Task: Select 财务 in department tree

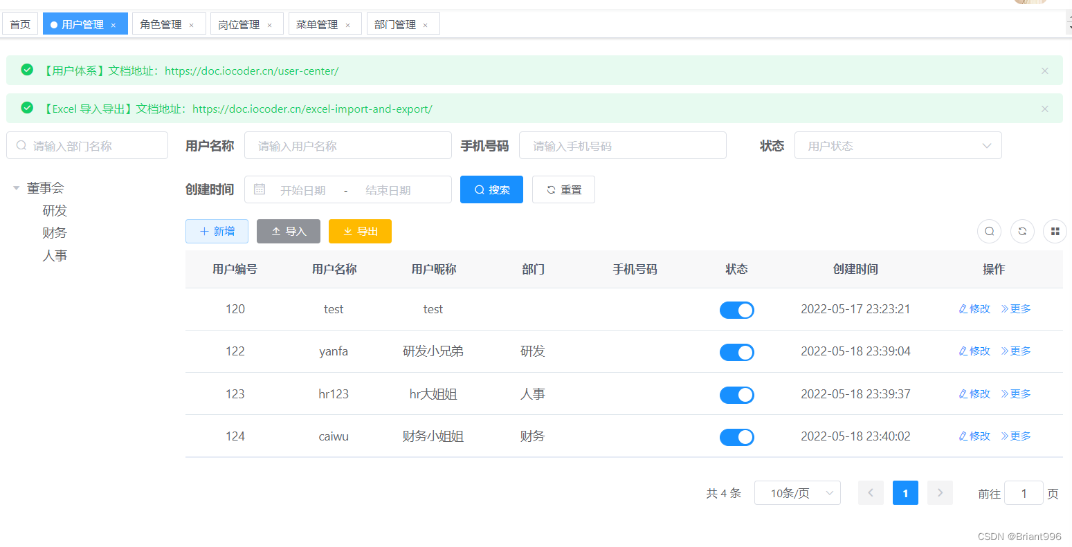Action: coord(55,232)
